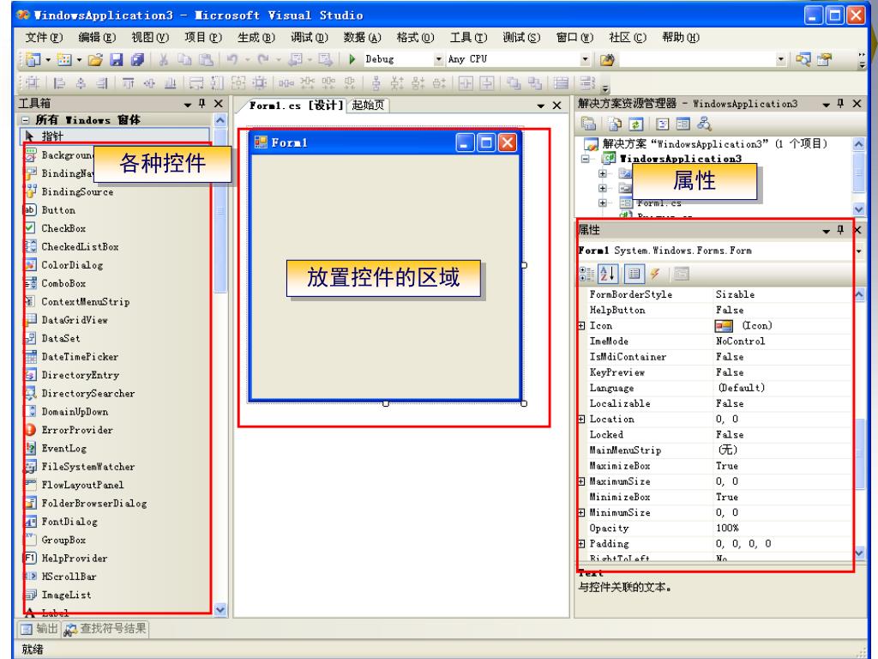The height and width of the screenshot is (659, 878).
Task: Open file with the folder toolbar icon
Action: (96, 59)
